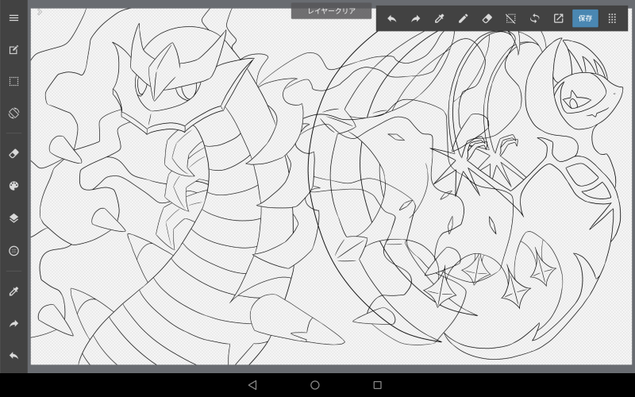This screenshot has height=397, width=635.
Task: Expand the small chevron at canvas corner
Action: coord(39,12)
